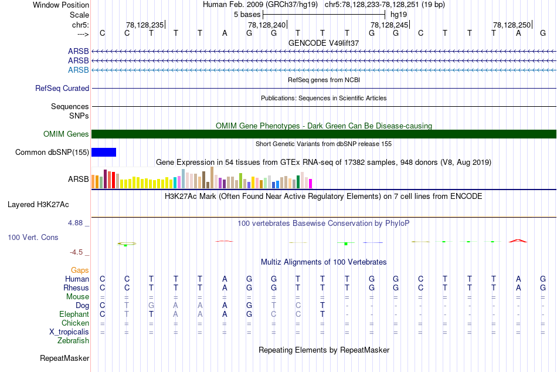557x372 pixels.
Task: Select the Mouse species row label
Action: tap(77, 297)
